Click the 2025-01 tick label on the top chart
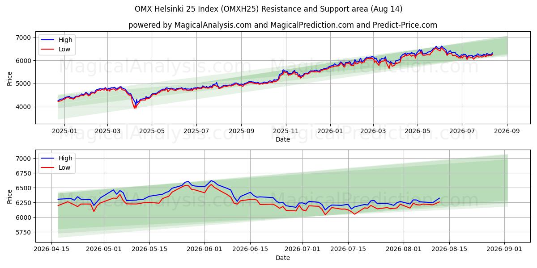The width and height of the screenshot is (537, 268). click(64, 131)
